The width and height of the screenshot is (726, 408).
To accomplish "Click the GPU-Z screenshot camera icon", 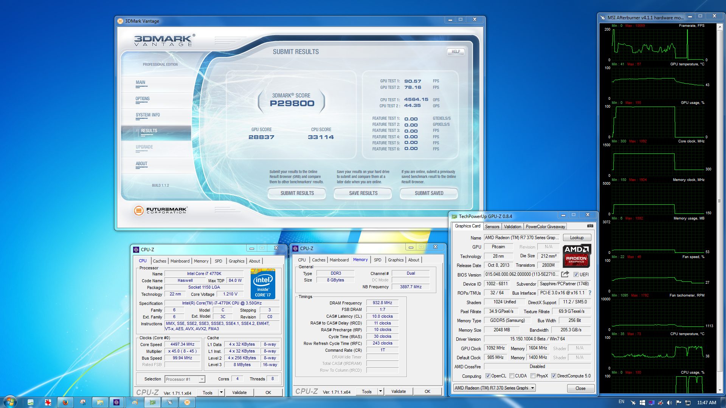I will pyautogui.click(x=590, y=226).
